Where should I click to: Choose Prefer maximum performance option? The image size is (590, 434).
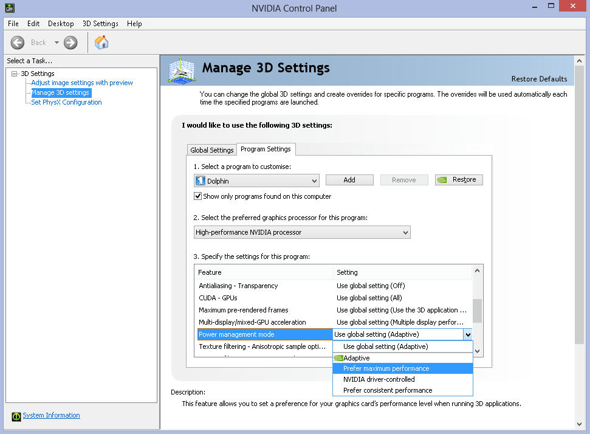tap(403, 368)
